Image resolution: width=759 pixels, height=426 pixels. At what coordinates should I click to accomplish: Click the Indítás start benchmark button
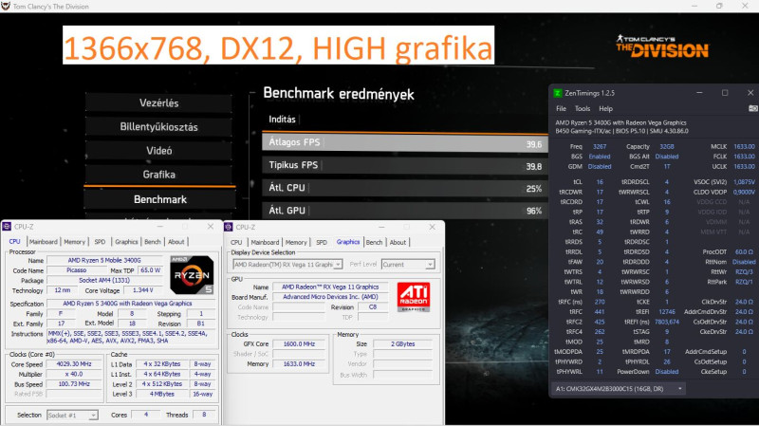pyautogui.click(x=282, y=120)
